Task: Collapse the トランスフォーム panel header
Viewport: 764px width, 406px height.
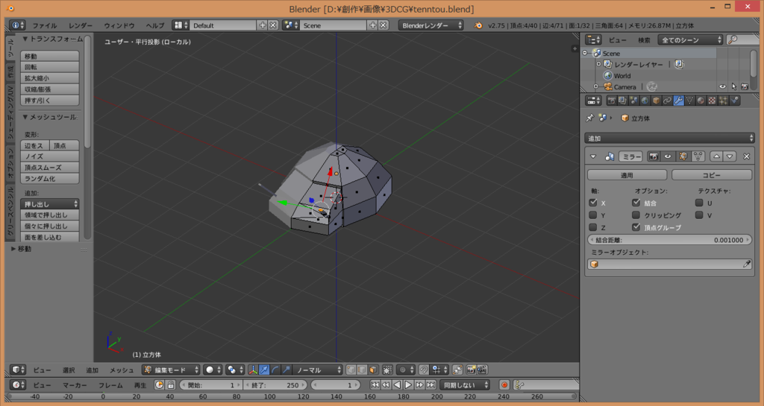Action: [53, 39]
